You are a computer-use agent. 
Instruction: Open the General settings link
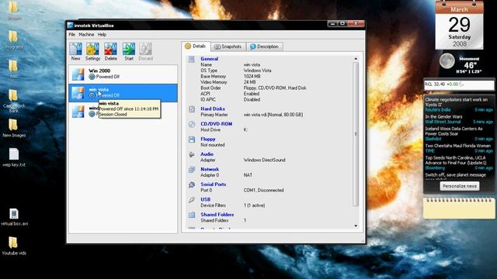pyautogui.click(x=209, y=59)
